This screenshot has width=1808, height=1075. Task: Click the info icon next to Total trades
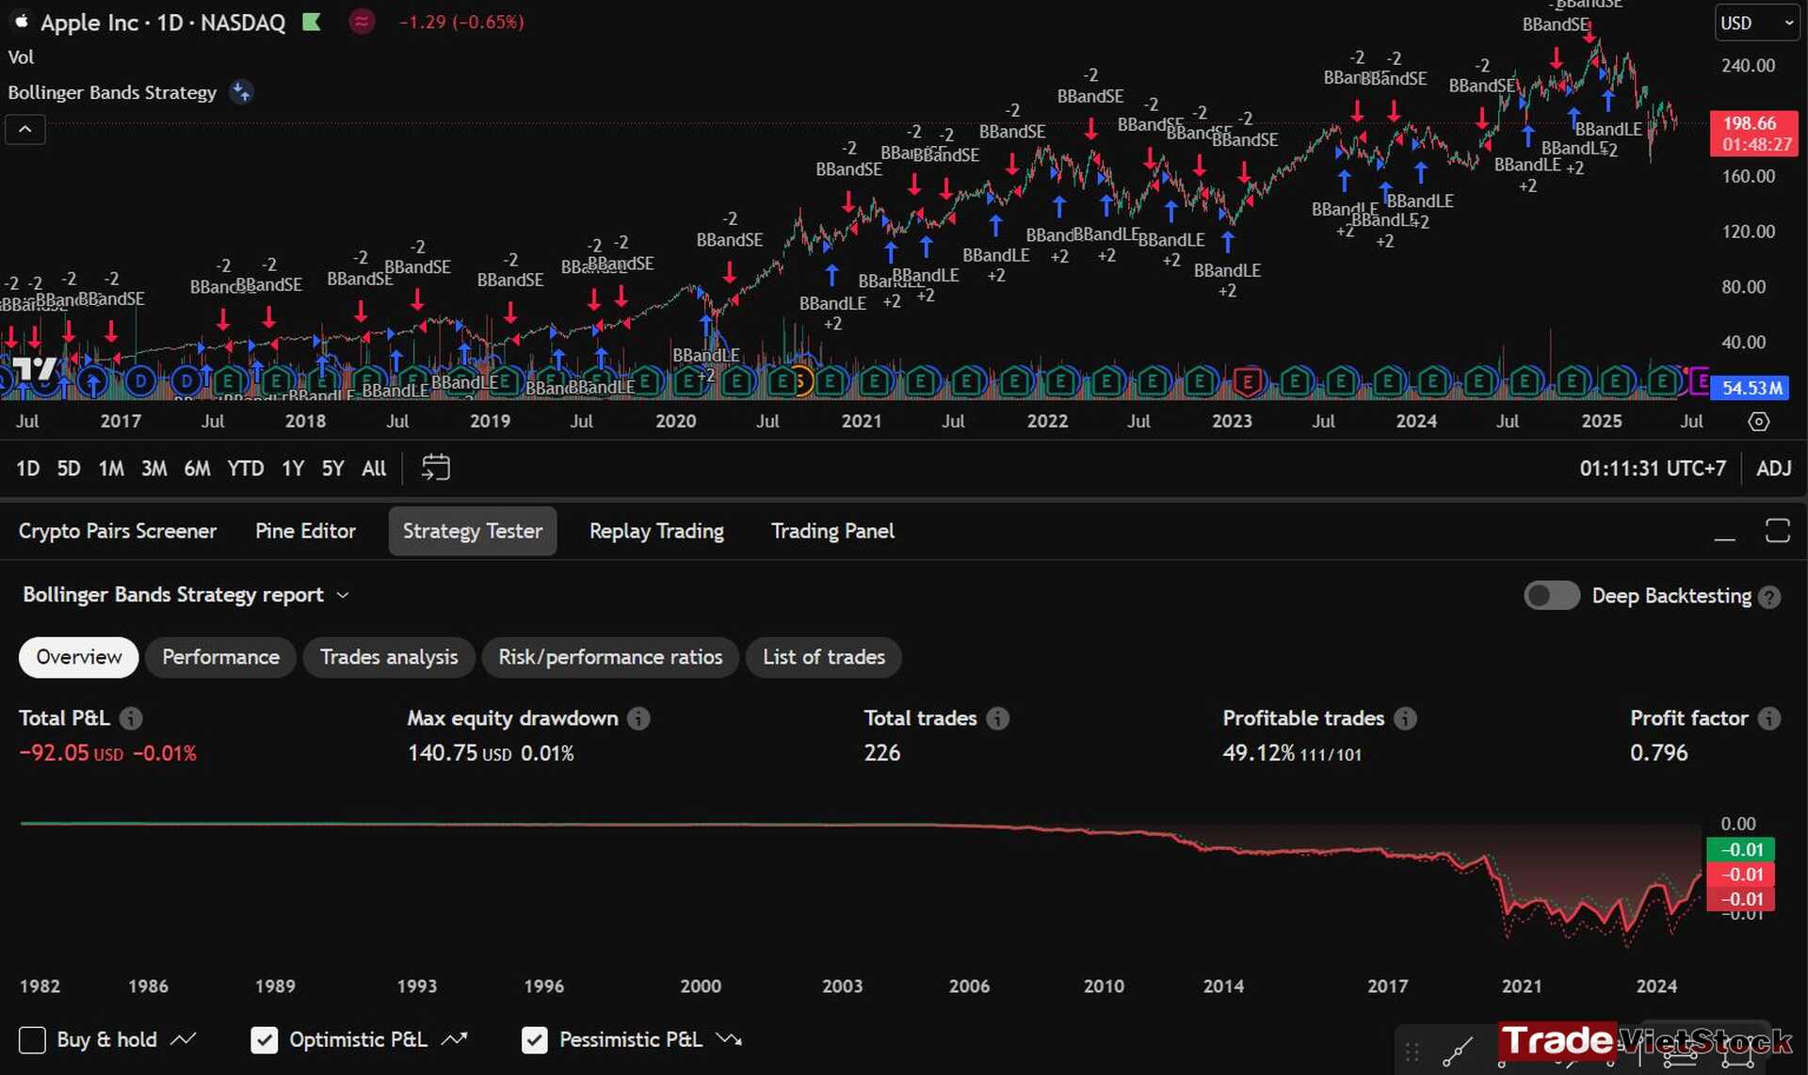pos(998,718)
